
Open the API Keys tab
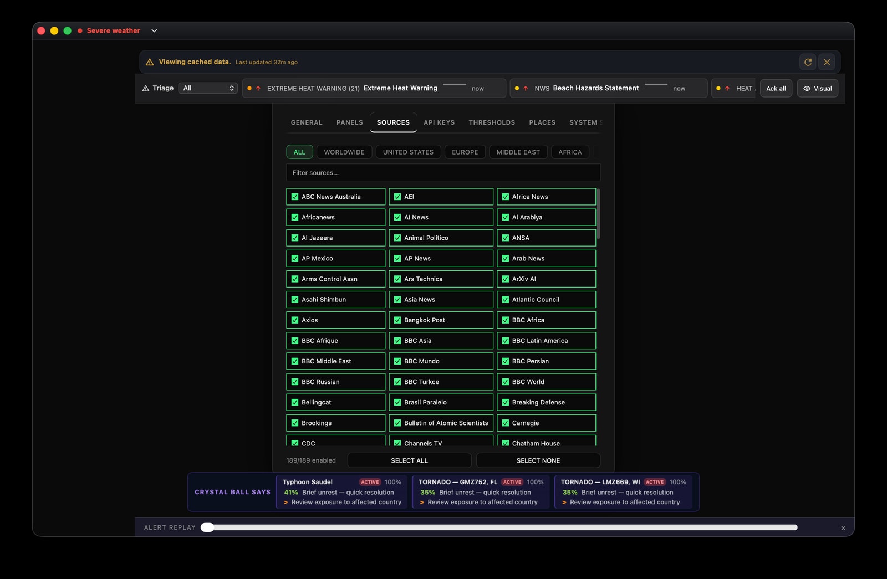click(439, 122)
